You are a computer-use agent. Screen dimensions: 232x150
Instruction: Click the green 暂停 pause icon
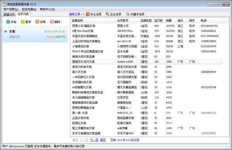click(x=23, y=22)
